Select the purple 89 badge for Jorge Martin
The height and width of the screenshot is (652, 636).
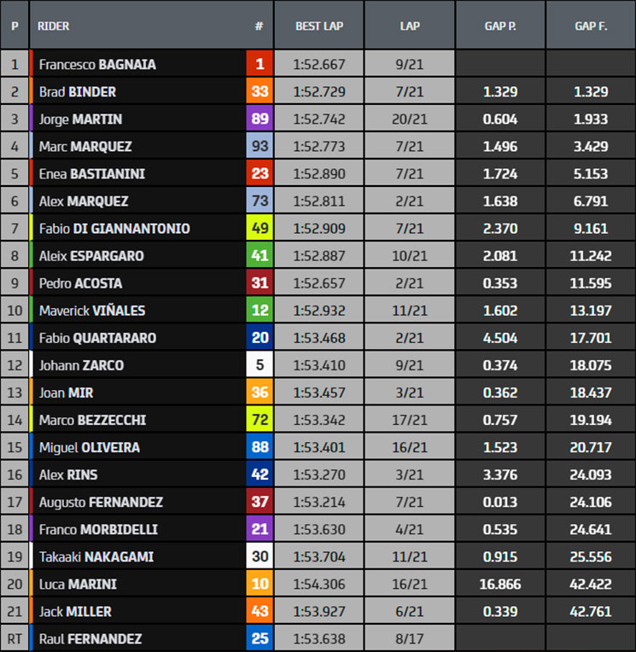[x=260, y=119]
